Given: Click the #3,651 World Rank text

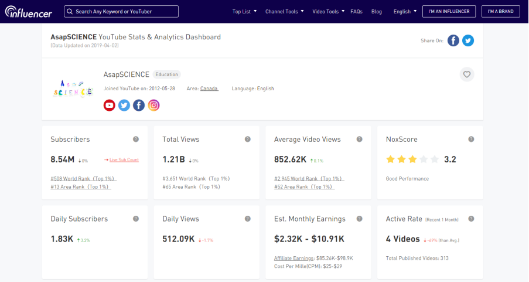Looking at the screenshot, I should (x=196, y=179).
